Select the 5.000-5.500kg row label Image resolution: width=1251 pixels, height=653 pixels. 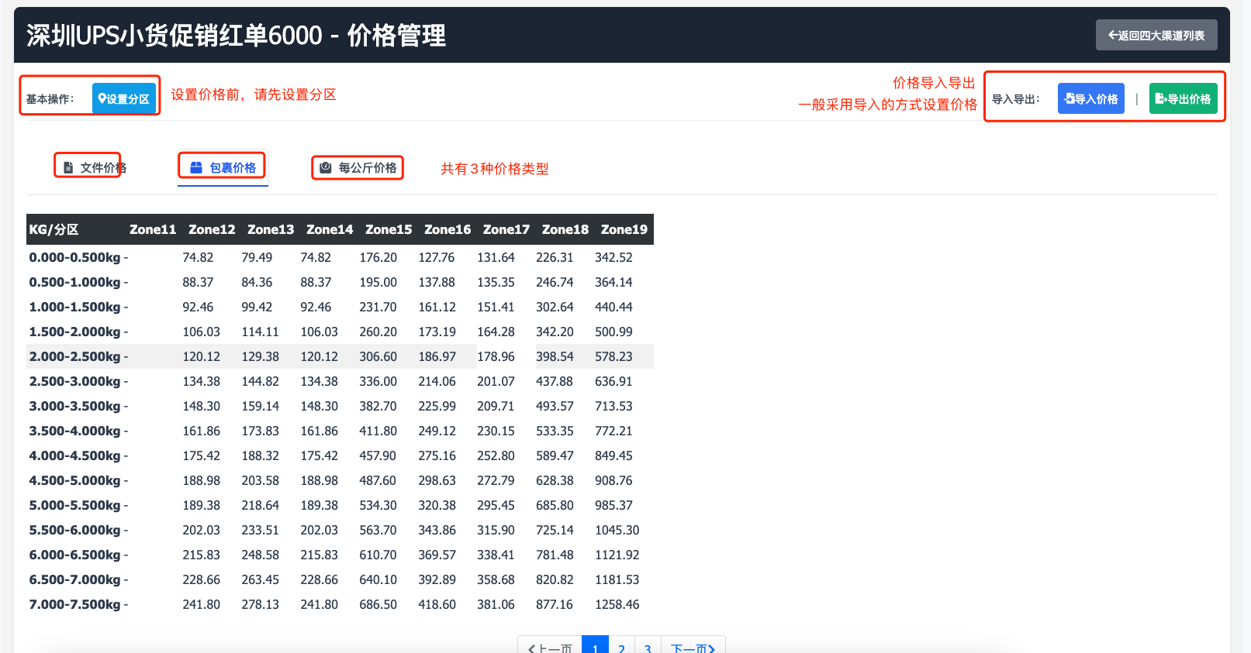[74, 505]
